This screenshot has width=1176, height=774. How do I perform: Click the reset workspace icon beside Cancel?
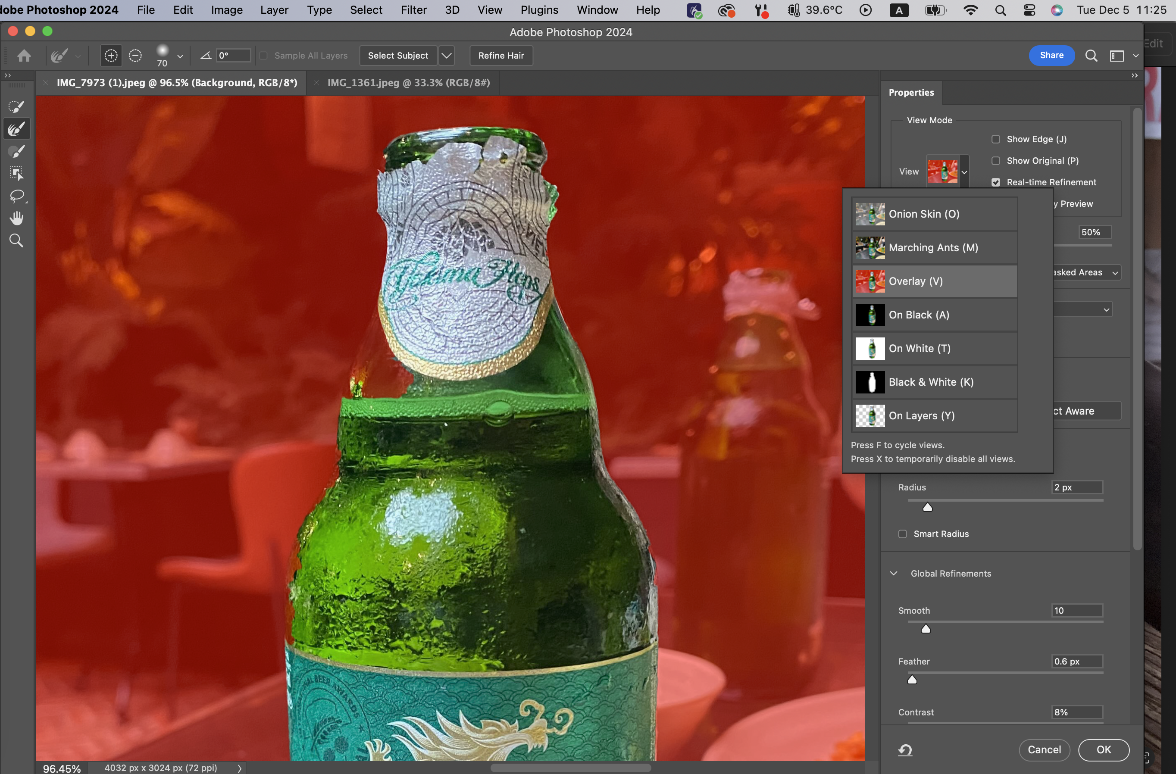point(905,750)
